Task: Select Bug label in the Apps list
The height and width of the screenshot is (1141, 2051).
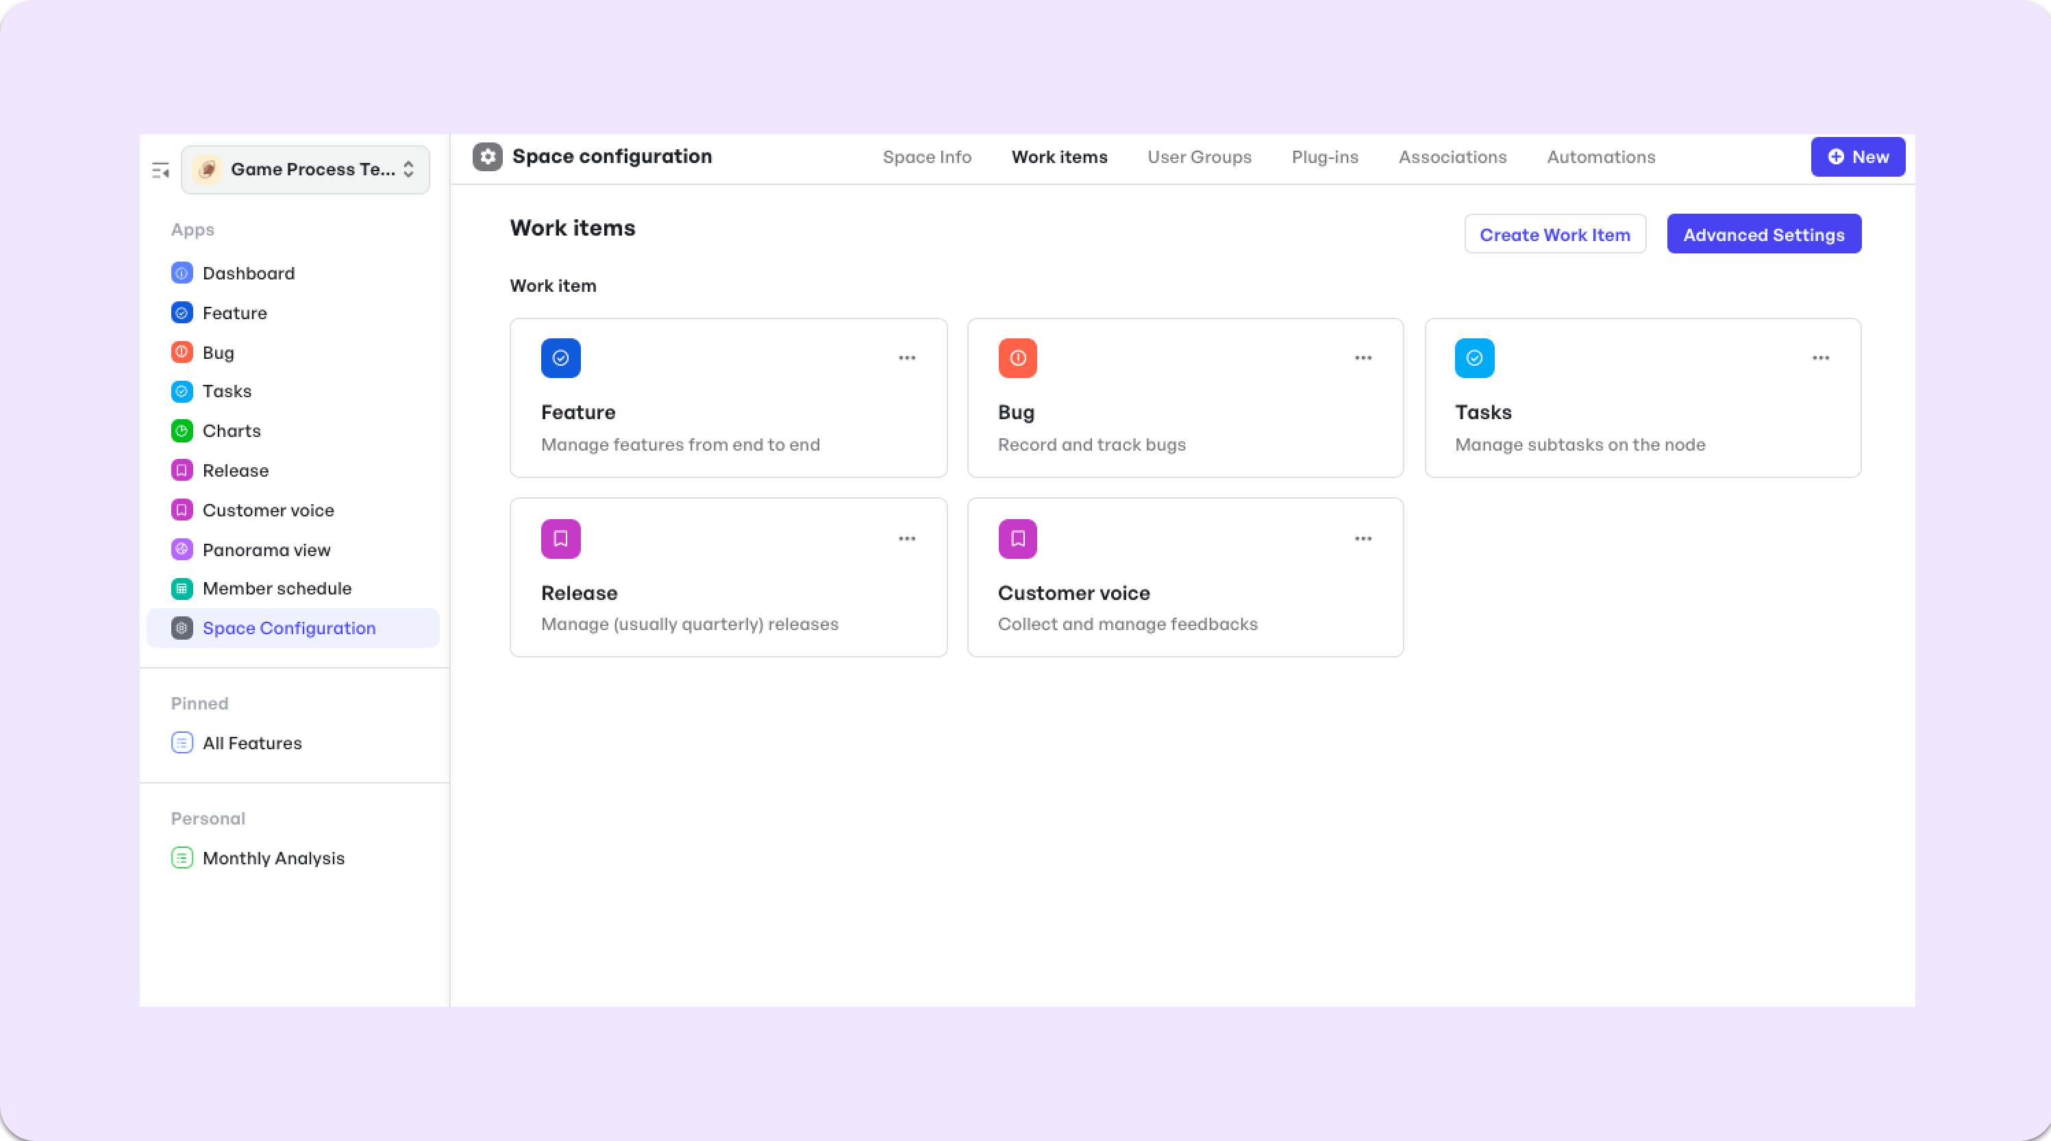Action: (x=218, y=353)
